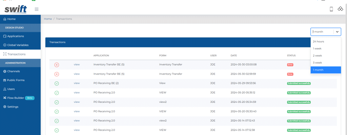This screenshot has height=135, width=347.
Task: Click the swift logo
Action: tap(16, 9)
